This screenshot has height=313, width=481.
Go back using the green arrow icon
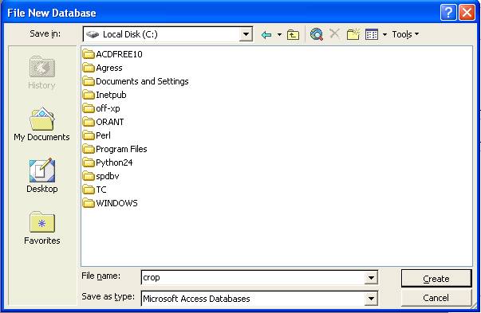pyautogui.click(x=266, y=34)
